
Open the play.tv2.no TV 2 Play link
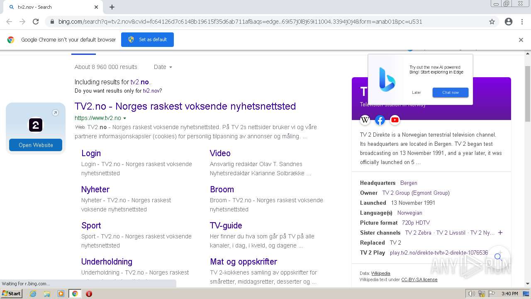point(438,252)
